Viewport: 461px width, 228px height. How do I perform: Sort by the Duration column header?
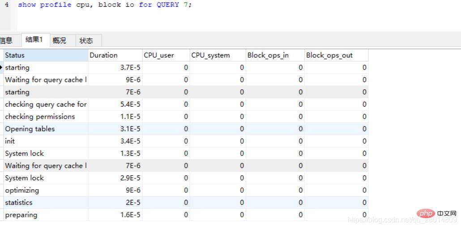[115, 55]
